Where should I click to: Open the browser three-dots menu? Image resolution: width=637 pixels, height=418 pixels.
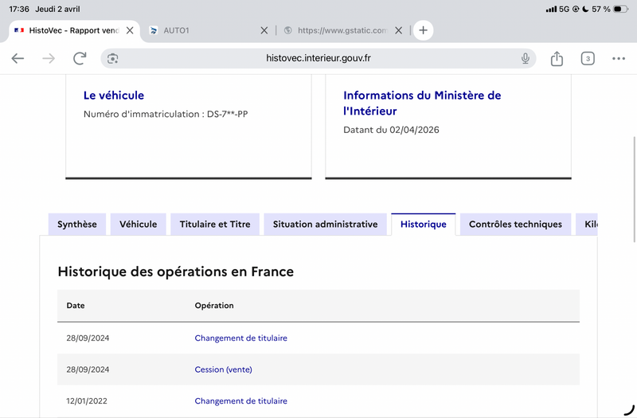pos(619,58)
